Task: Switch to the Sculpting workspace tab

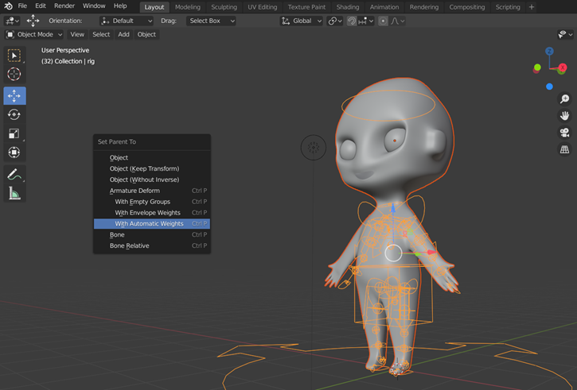Action: pos(224,7)
